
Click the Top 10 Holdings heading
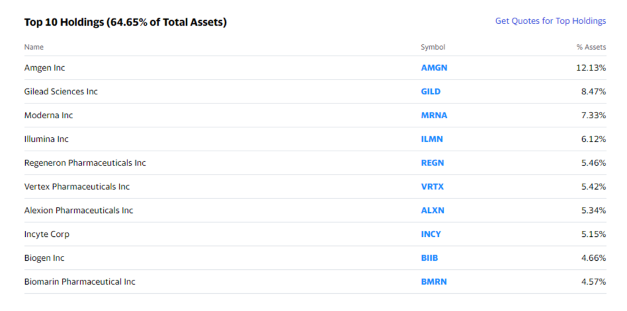pyautogui.click(x=125, y=23)
